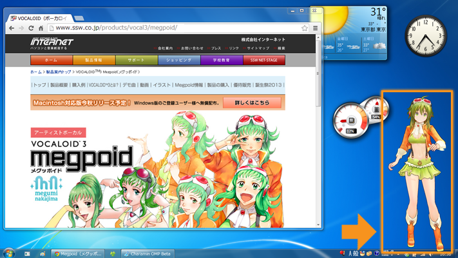
Task: Open the 検索 header link
Action: pos(281,48)
